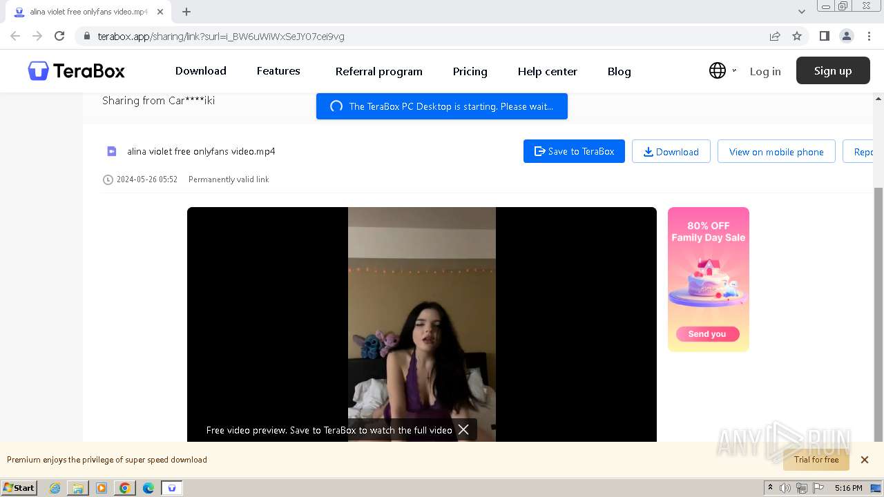This screenshot has width=884, height=497.
Task: Open the Help center link
Action: tap(548, 71)
